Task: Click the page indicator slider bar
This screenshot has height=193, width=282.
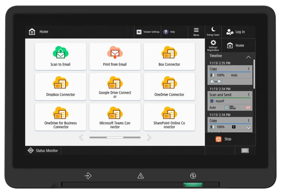Action: pyautogui.click(x=115, y=138)
